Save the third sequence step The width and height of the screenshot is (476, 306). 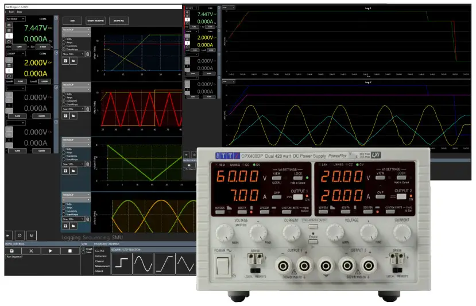pos(65,171)
